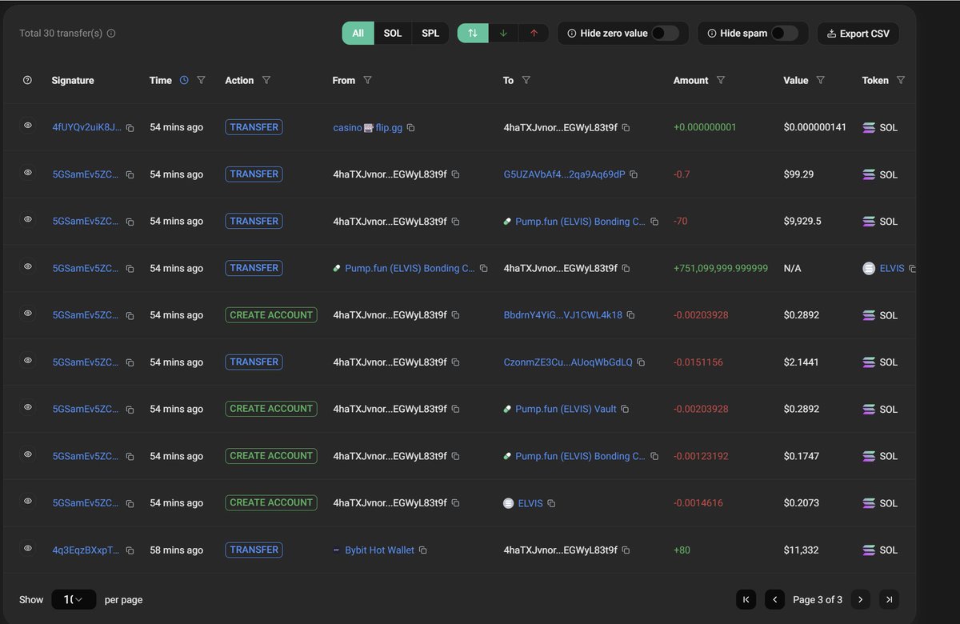Select the All tab
960x624 pixels.
tap(358, 33)
